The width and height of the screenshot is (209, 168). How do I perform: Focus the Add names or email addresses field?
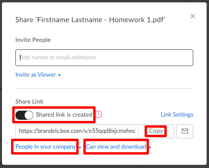[104, 58]
